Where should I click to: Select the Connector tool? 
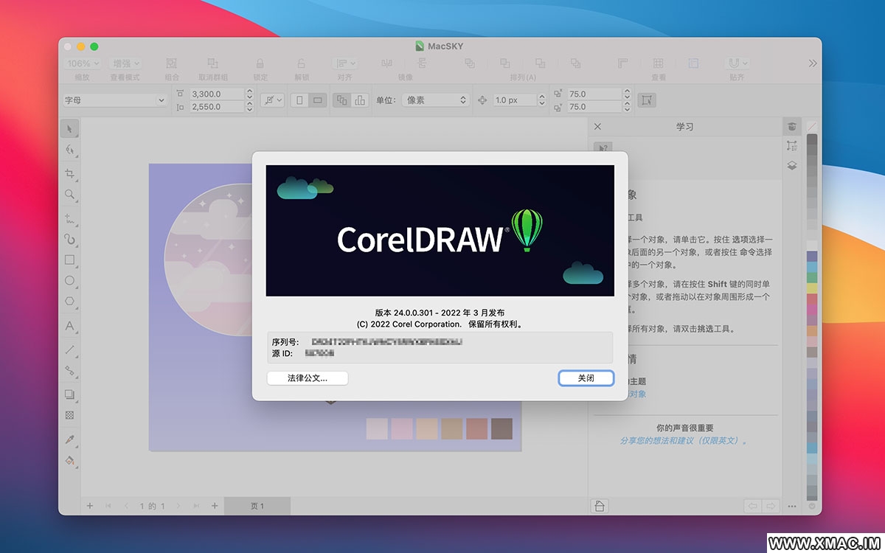pos(69,370)
